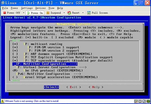The image size is (151, 104).
Task: Open the Devices menu
Action: pyautogui.click(x=40, y=8)
